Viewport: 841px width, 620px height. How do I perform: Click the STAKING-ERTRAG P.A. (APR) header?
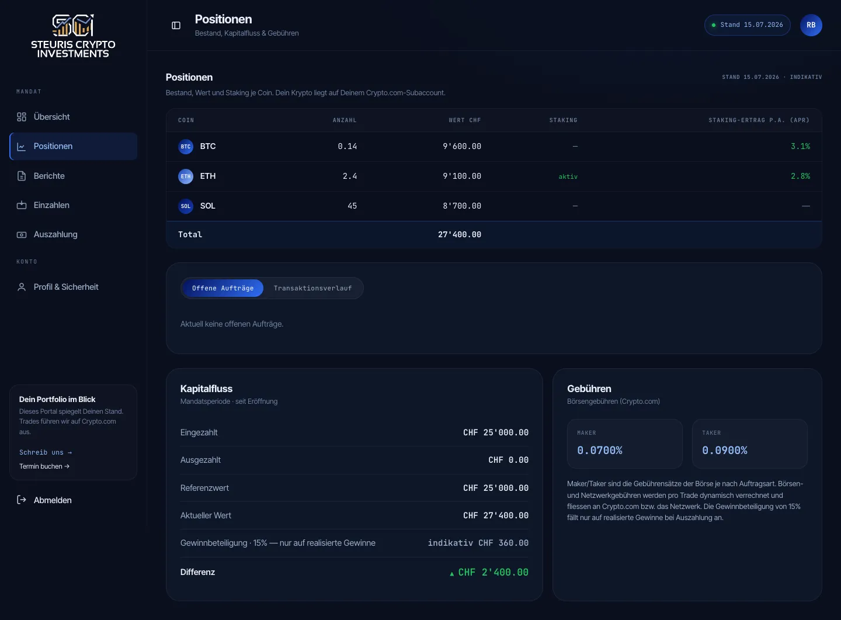click(759, 120)
